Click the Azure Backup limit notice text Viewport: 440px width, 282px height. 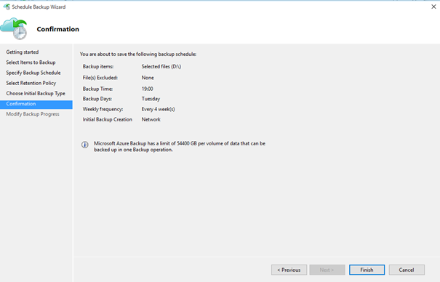coord(180,146)
